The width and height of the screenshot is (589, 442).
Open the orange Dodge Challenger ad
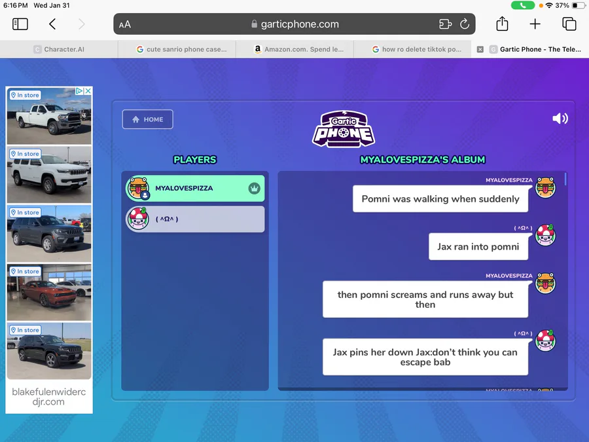tap(49, 293)
